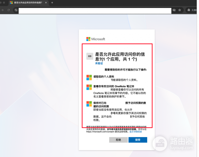The image size is (199, 157).
Task: Click the icon beside 读取您的个人资料
Action: tap(89, 78)
